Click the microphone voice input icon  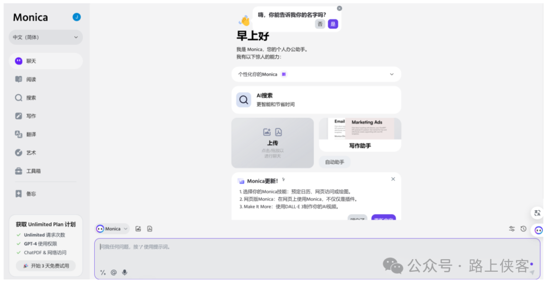(125, 273)
